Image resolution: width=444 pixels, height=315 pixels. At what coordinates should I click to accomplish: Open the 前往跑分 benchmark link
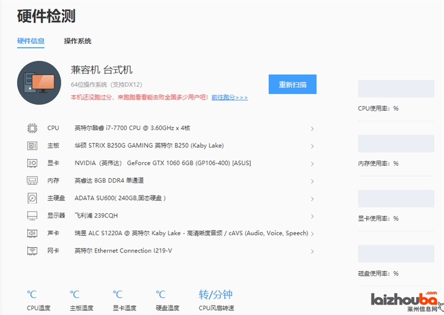(x=229, y=97)
